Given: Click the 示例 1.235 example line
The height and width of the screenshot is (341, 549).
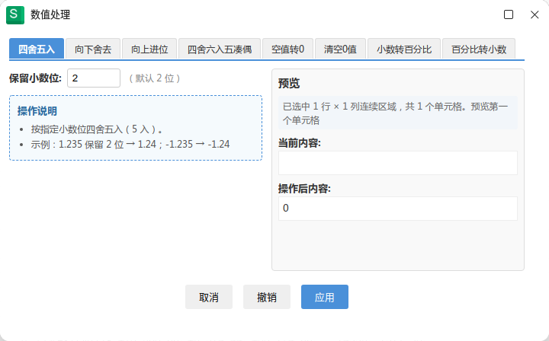Looking at the screenshot, I should click(x=130, y=144).
